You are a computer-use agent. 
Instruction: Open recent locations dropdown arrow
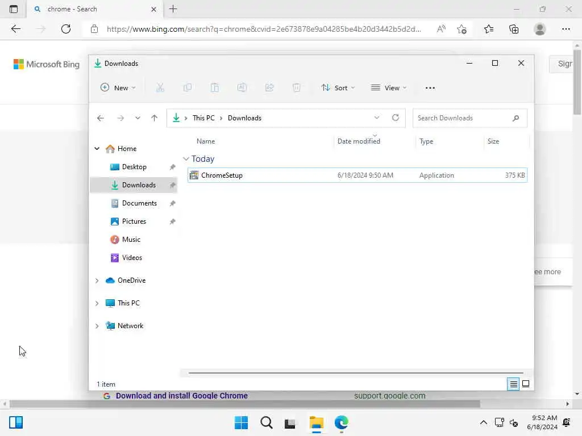138,118
